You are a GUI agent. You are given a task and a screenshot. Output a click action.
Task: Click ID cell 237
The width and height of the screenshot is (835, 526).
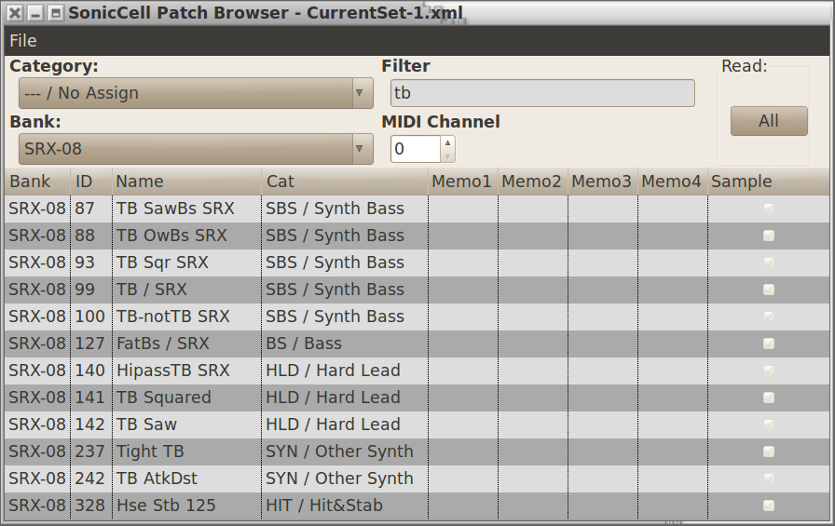90,452
